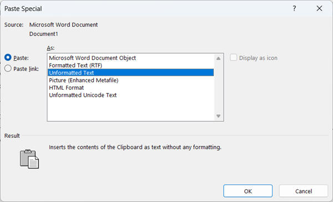Click the clipboard result icon
The width and height of the screenshot is (333, 202).
[29, 159]
